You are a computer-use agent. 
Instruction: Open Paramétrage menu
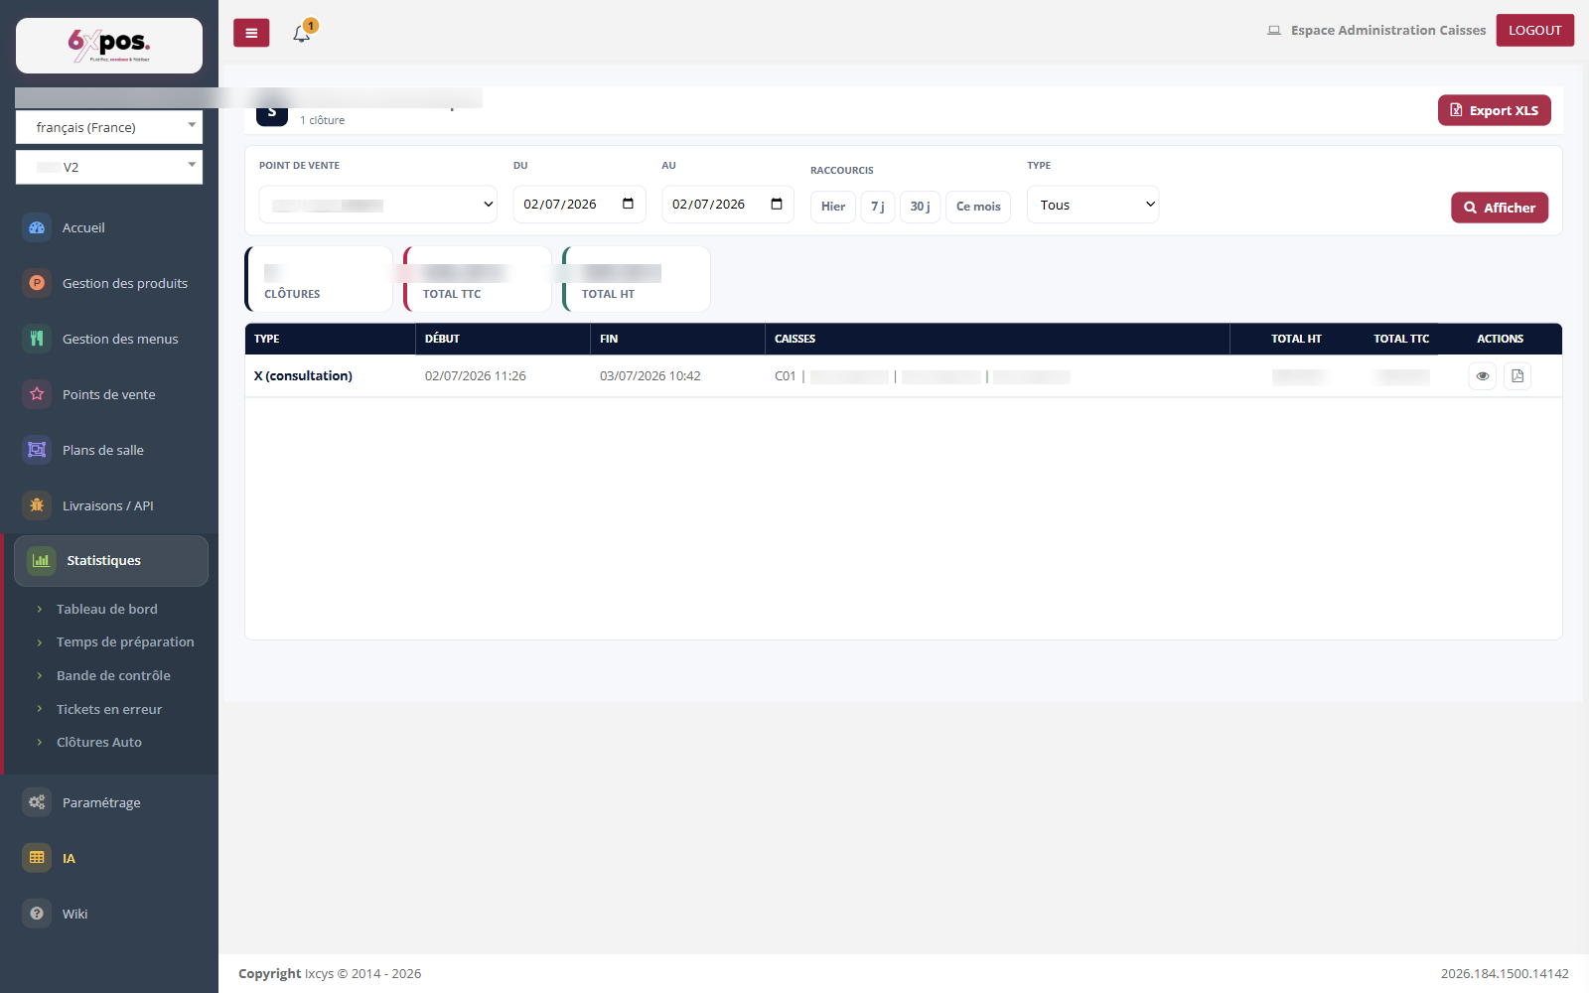[101, 802]
